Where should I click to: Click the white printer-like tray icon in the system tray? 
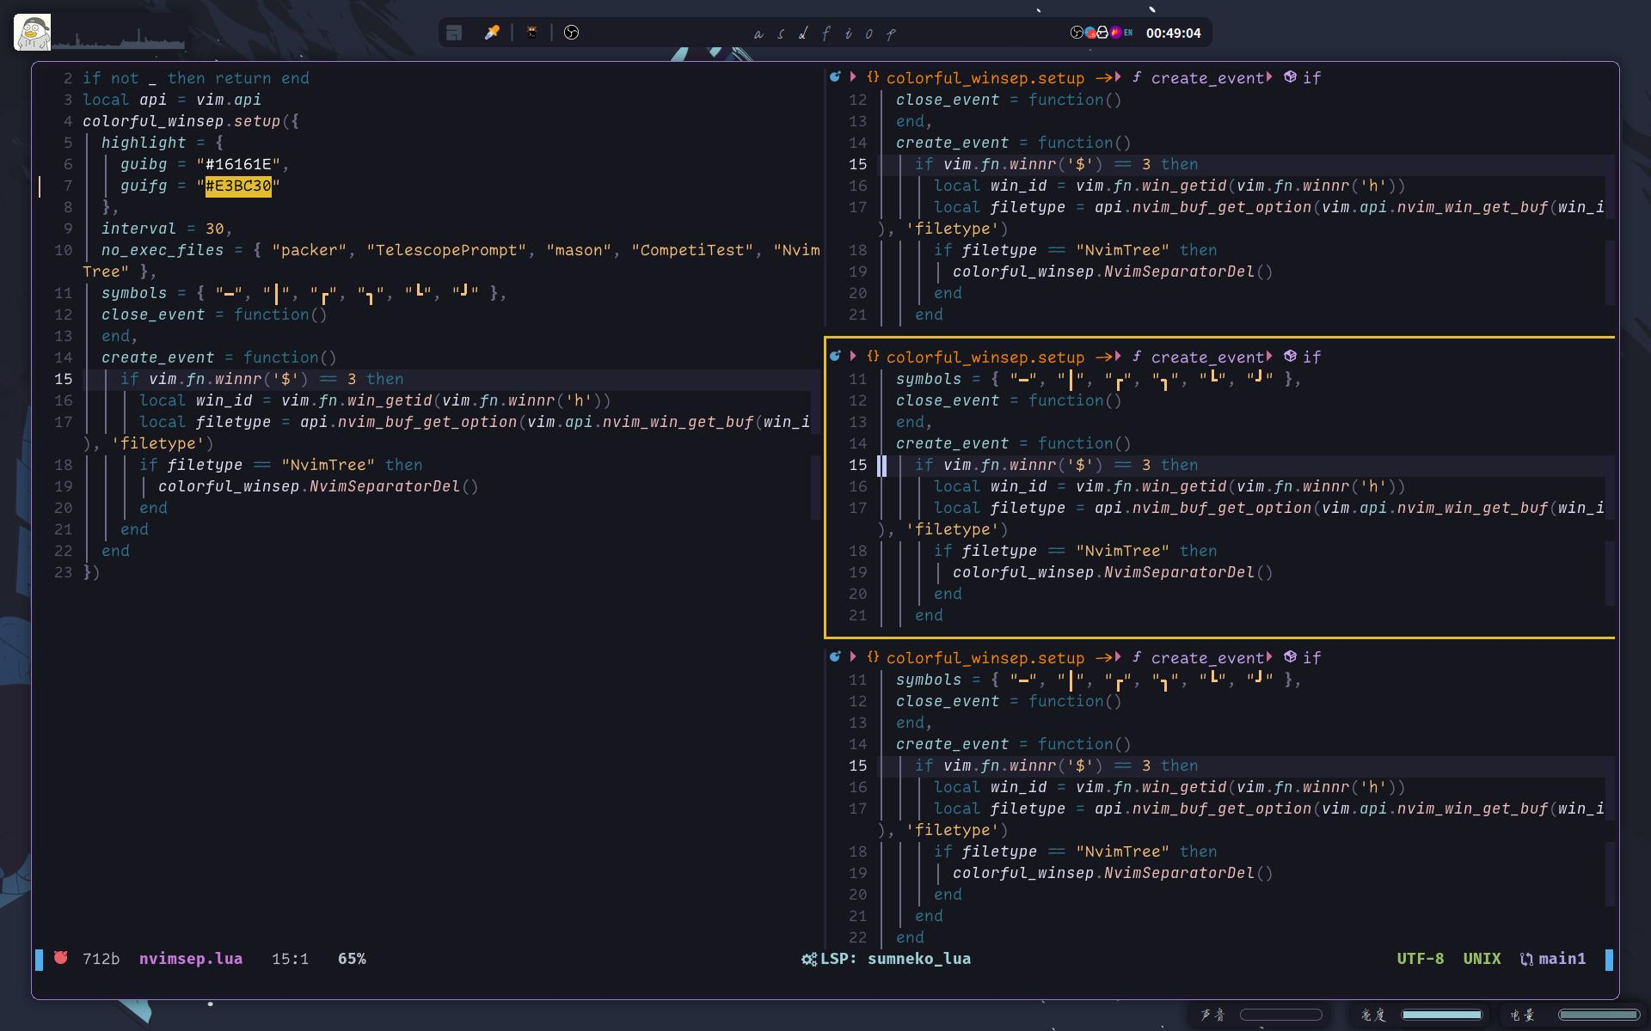pos(1102,33)
